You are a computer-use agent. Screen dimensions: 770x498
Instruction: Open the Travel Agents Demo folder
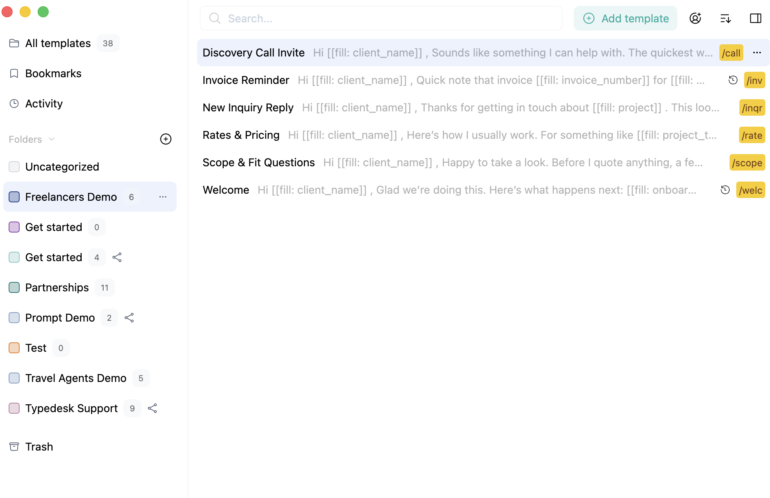click(x=76, y=378)
